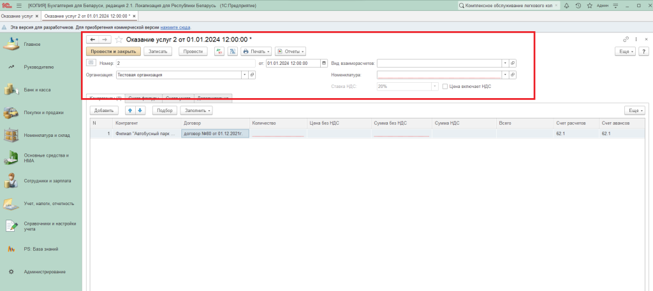653x291 pixels.
Task: Expand the Вид взаиморасчетов dropdown arrow
Action: click(504, 63)
